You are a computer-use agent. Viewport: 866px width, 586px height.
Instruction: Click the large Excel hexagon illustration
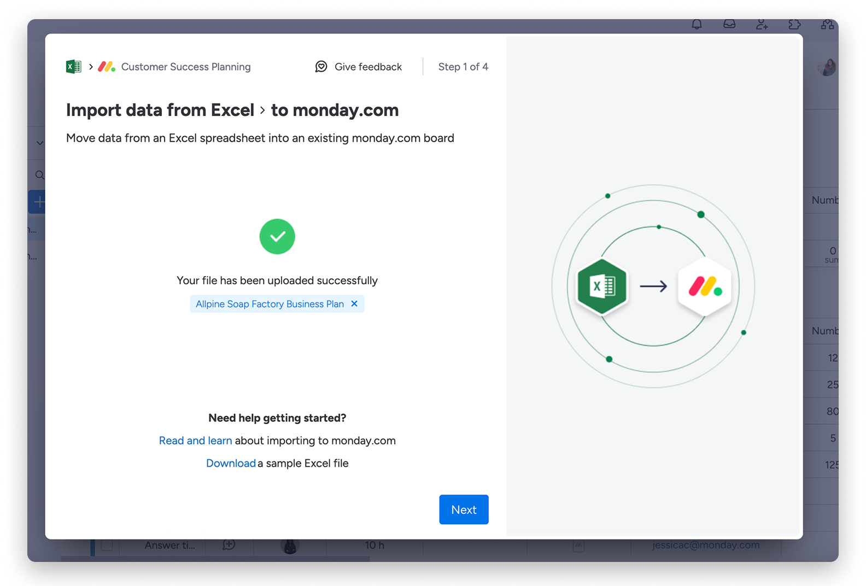pos(602,286)
